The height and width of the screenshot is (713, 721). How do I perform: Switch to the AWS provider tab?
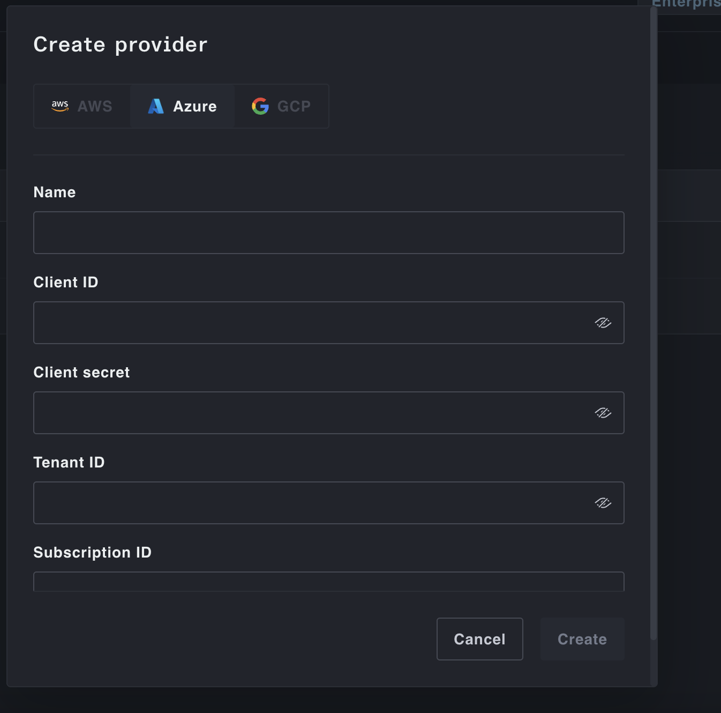click(x=82, y=106)
